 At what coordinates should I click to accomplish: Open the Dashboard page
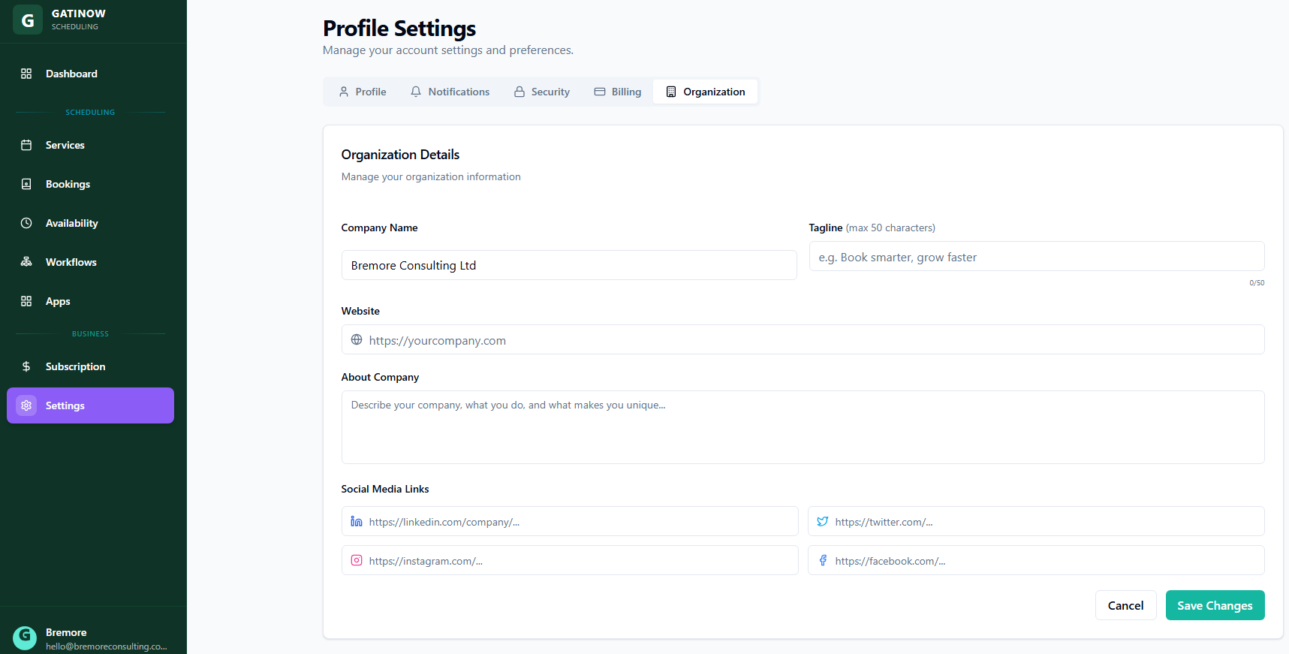pos(71,74)
